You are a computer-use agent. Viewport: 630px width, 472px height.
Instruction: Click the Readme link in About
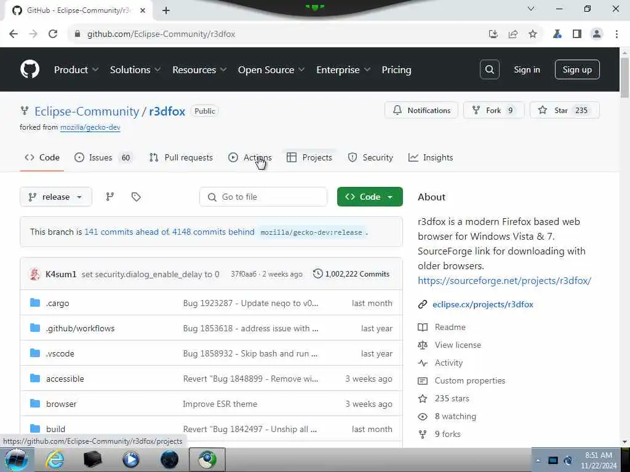coord(450,327)
